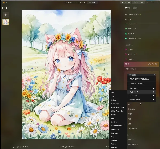
Task: Select the Color Punch Hot LUT
Action: [118, 111]
